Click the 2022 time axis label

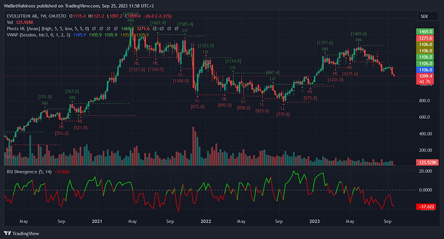click(x=205, y=221)
